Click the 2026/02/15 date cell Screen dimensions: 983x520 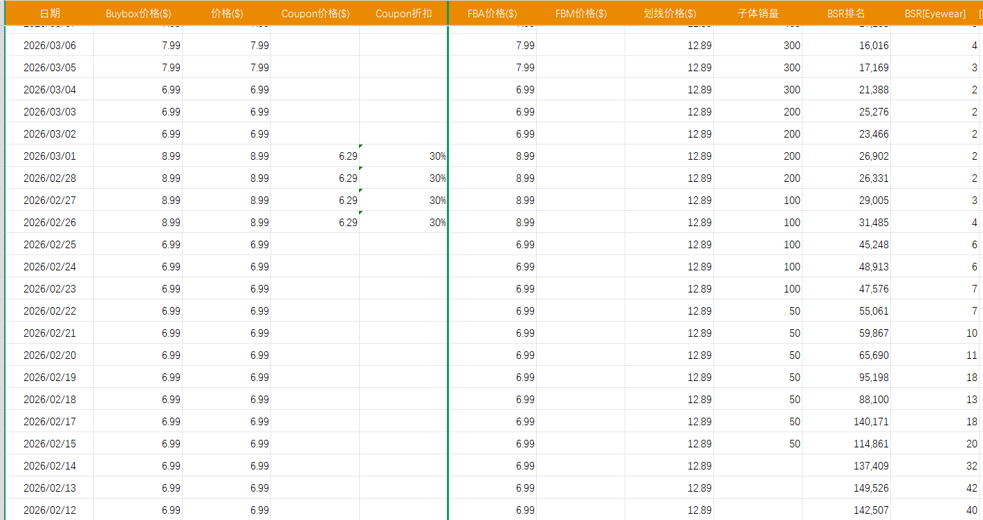(49, 444)
